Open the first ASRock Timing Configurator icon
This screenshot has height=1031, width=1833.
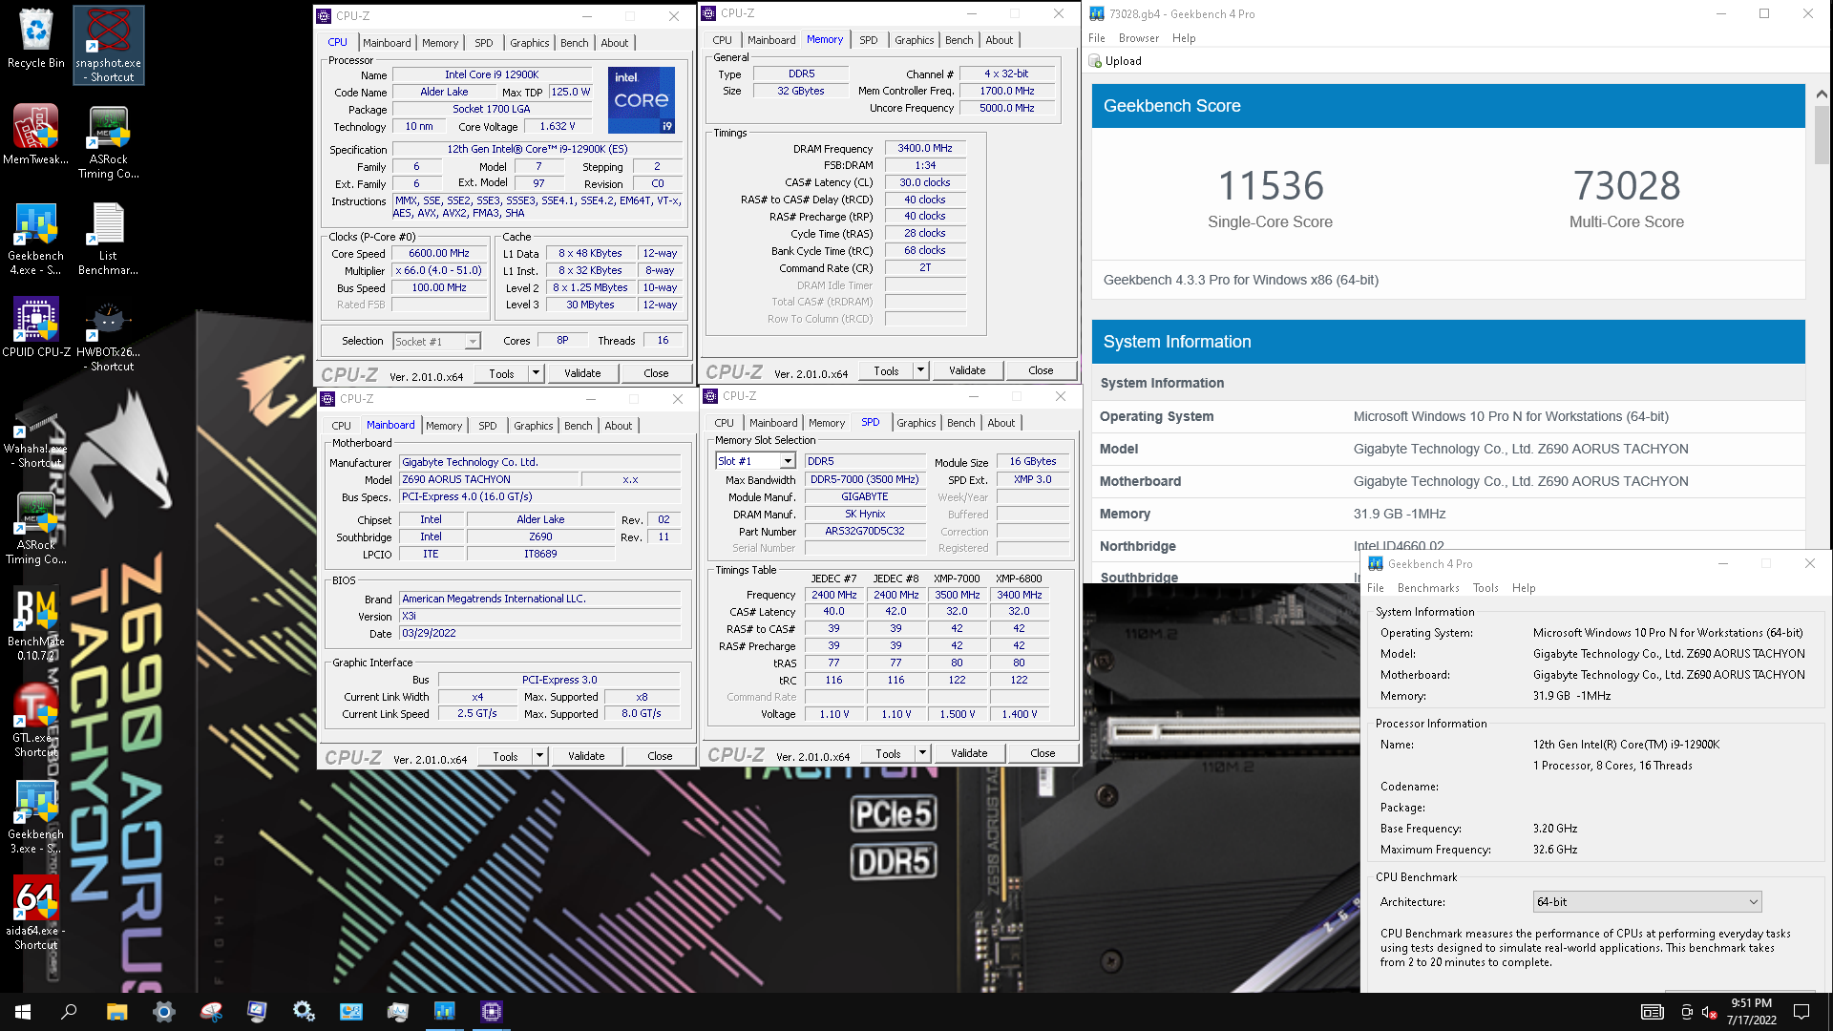click(109, 141)
